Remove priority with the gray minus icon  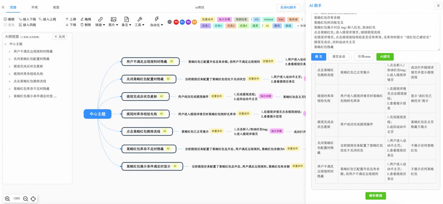tap(170, 22)
